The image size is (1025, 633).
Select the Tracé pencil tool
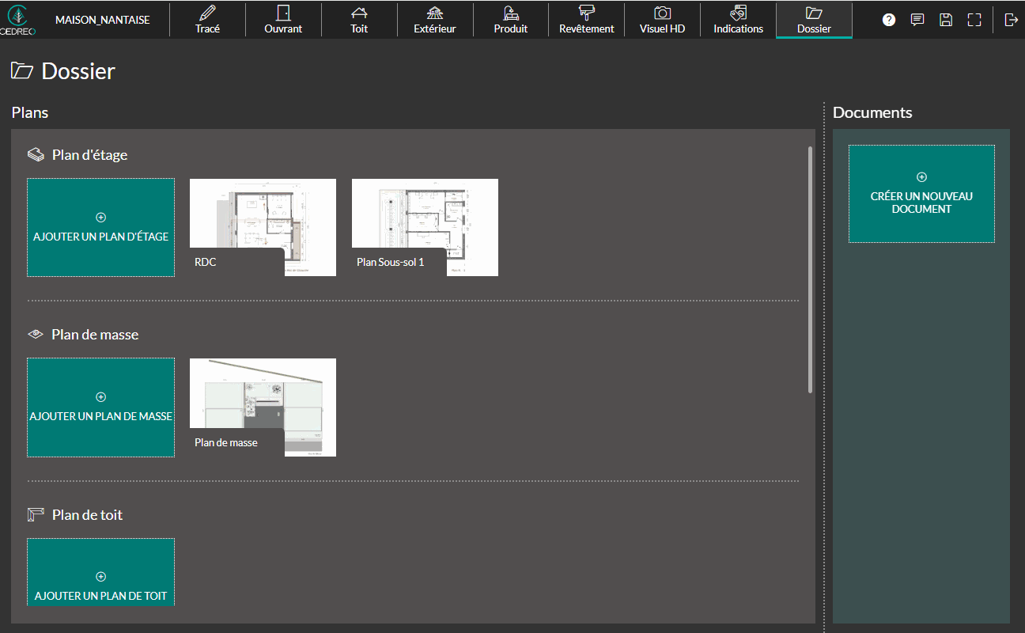point(207,19)
